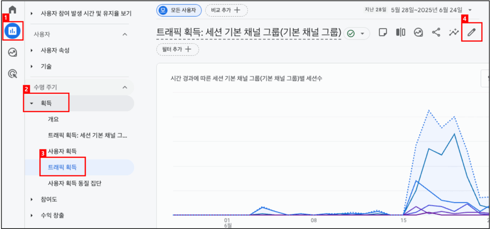Open the annotations note icon
490x229 pixels.
coord(382,32)
